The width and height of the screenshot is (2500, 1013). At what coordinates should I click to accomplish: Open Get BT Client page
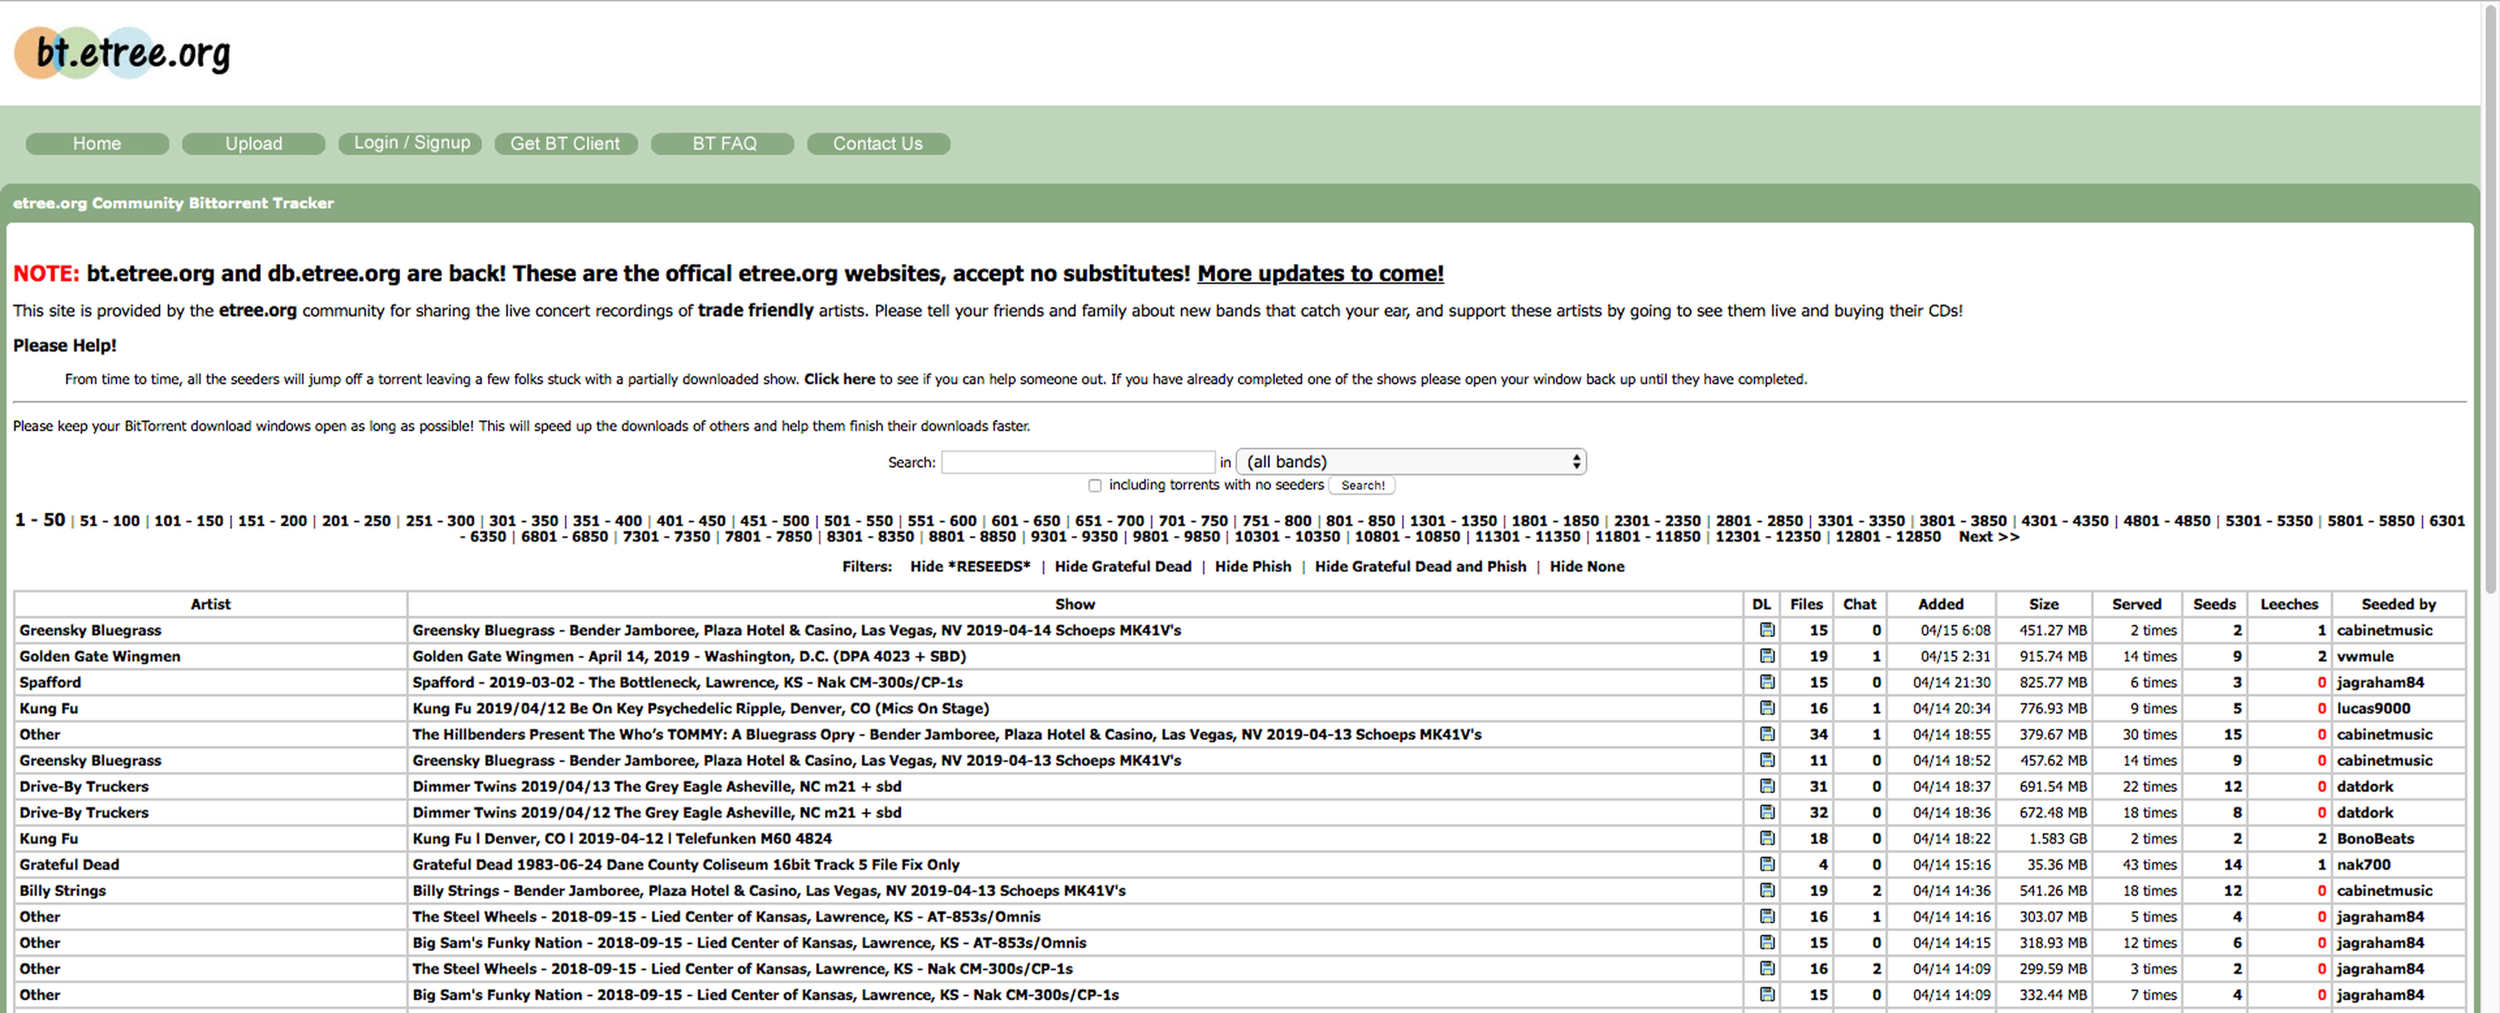tap(565, 144)
